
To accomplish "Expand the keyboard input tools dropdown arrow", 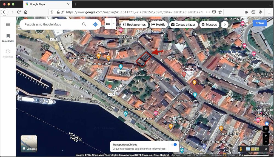I will [x=114, y=24].
